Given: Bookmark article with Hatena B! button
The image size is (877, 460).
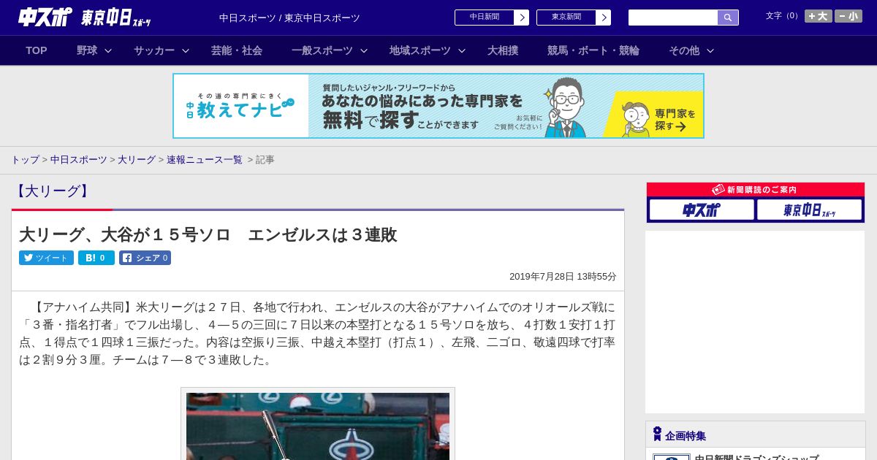Looking at the screenshot, I should (96, 258).
